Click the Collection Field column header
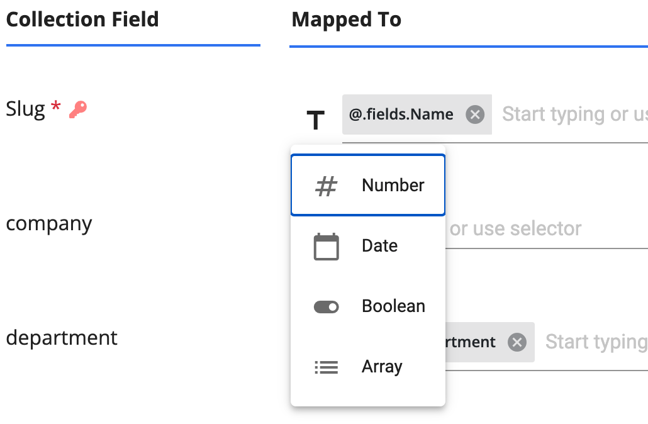 82,20
